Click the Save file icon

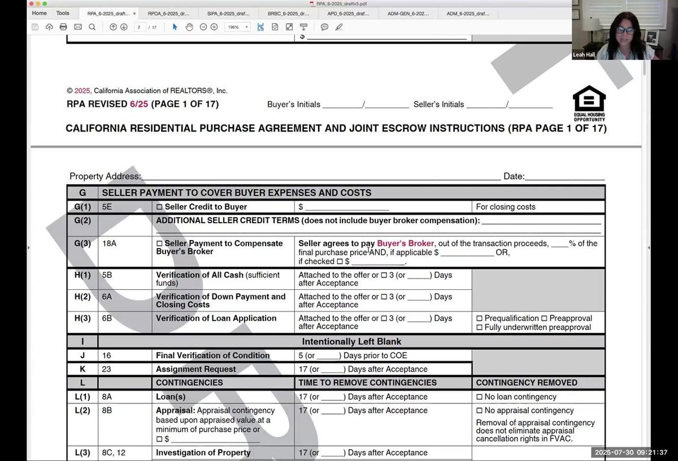[35, 27]
